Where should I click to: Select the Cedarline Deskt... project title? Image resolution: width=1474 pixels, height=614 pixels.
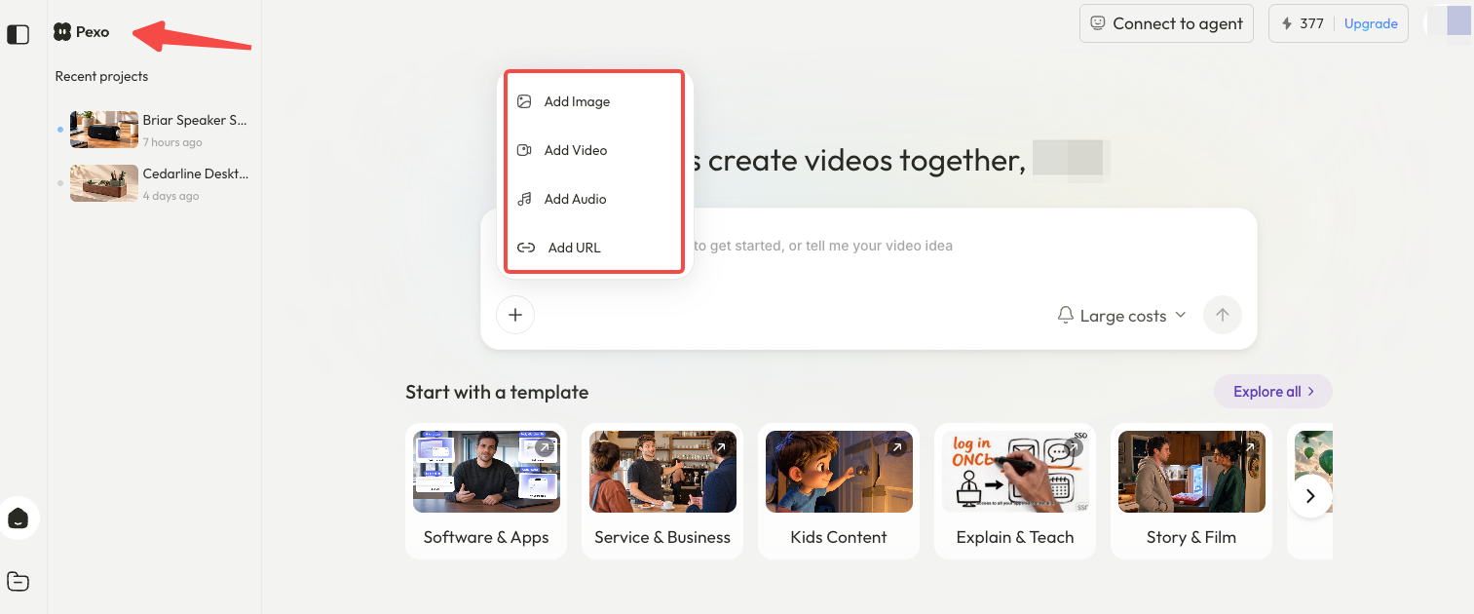click(196, 174)
